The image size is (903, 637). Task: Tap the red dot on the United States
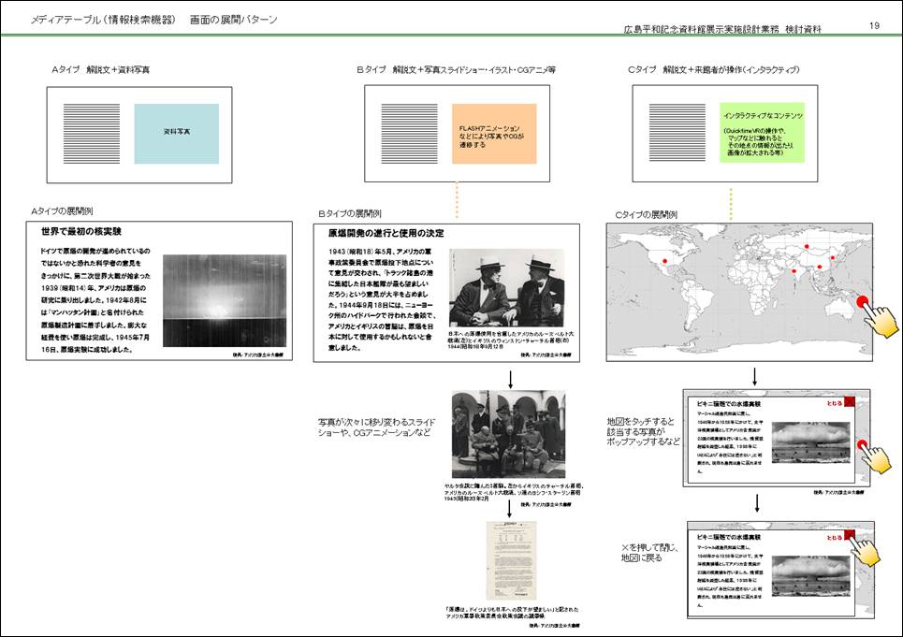click(x=664, y=261)
